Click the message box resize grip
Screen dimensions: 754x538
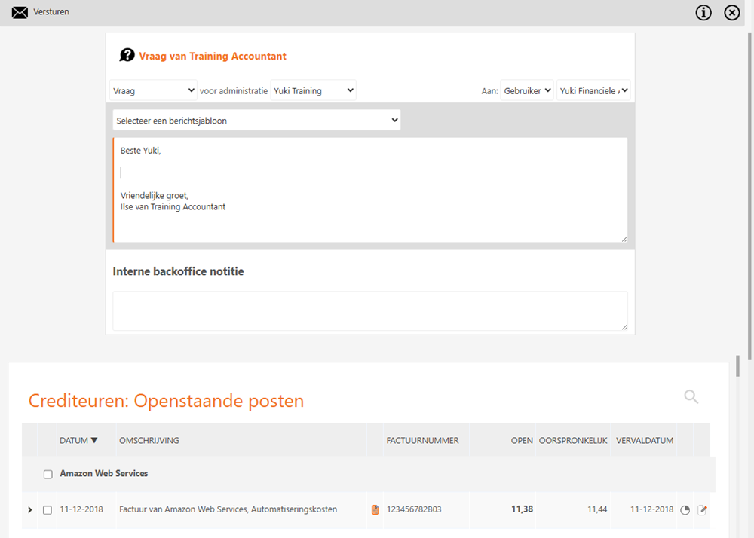(624, 239)
